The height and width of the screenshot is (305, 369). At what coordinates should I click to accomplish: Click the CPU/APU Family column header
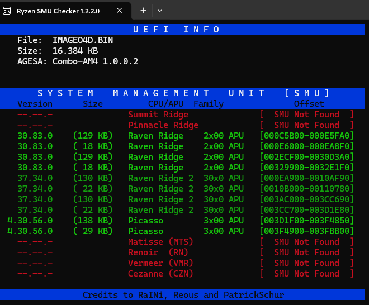(186, 104)
